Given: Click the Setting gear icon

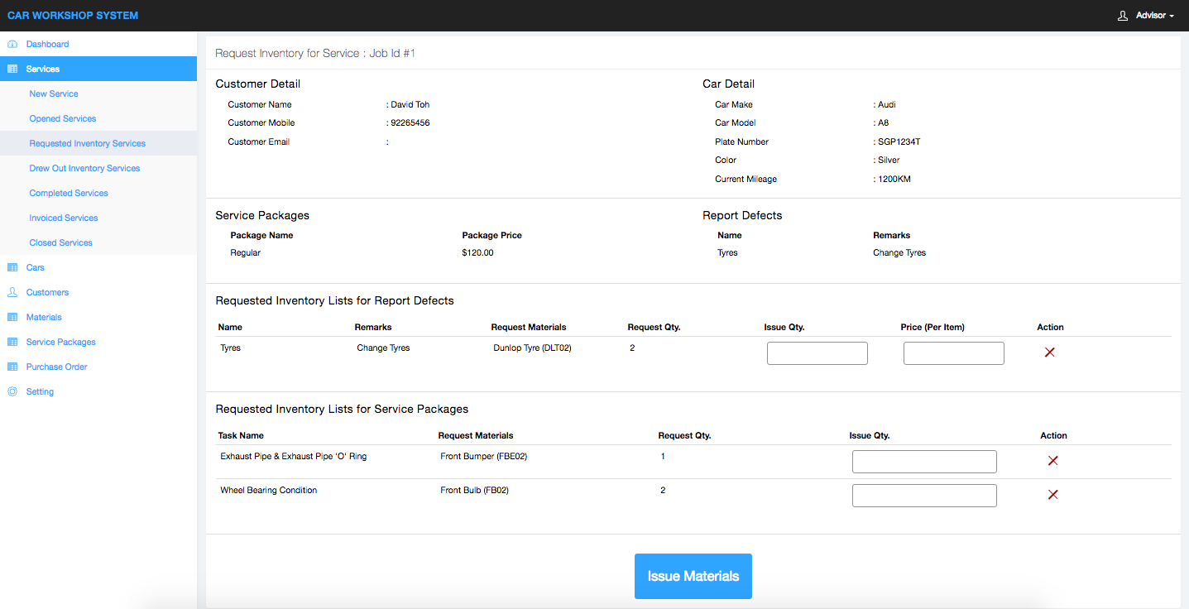Looking at the screenshot, I should pos(12,391).
